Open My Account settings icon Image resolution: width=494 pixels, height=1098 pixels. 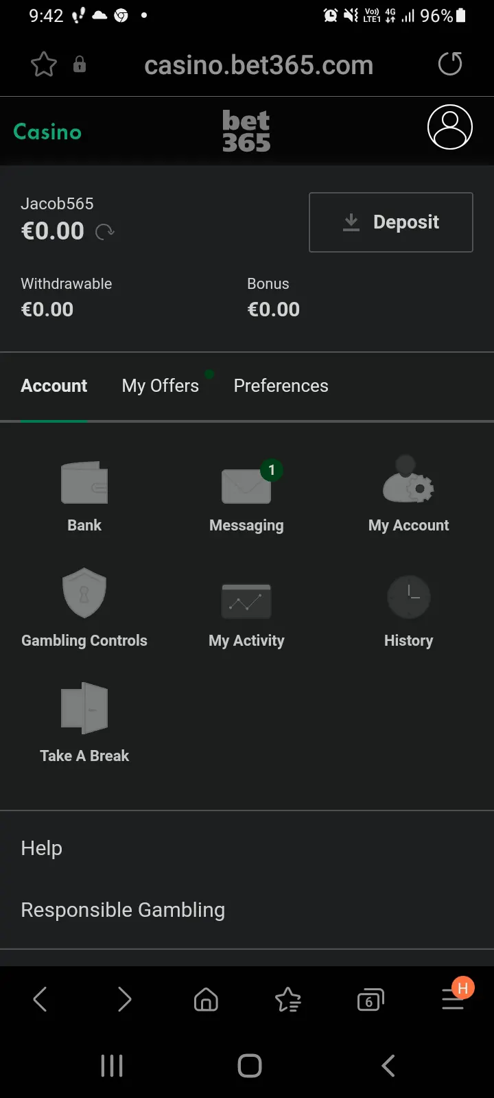coord(408,479)
